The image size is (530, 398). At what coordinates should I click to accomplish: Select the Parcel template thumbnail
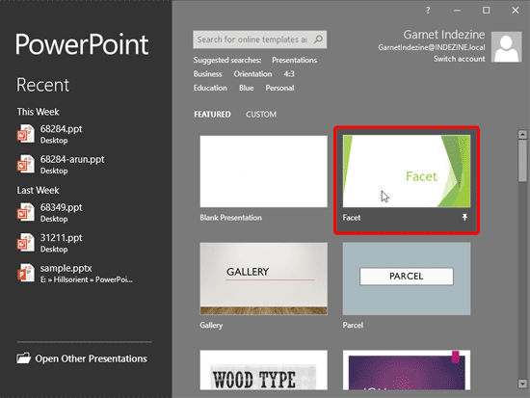click(407, 279)
